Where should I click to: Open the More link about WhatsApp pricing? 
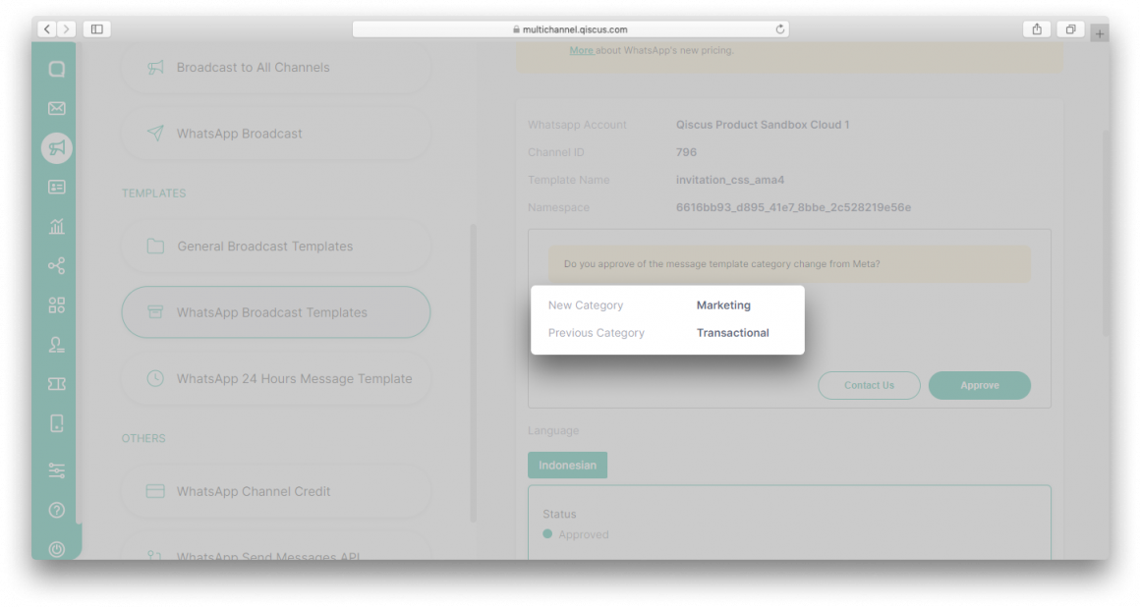coord(580,50)
